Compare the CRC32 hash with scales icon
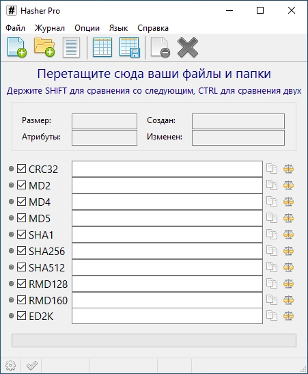This screenshot has width=308, height=374. 288,169
